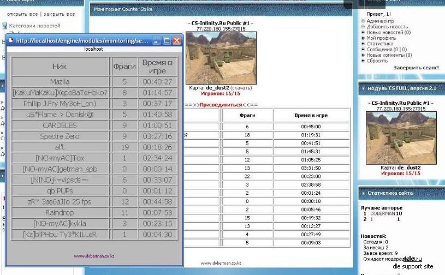
Task: Open Новых новостей (0) link
Action: point(389,32)
